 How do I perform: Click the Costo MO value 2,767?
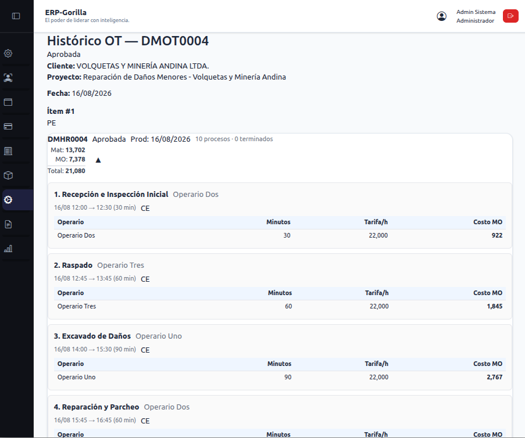495,377
